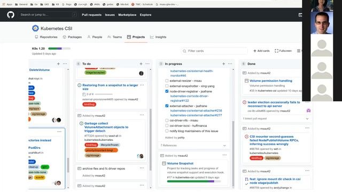Viewport: 342px width, 192px height.
Task: Click the pull request icon beside feat: ignore mount
Action: coord(246,179)
